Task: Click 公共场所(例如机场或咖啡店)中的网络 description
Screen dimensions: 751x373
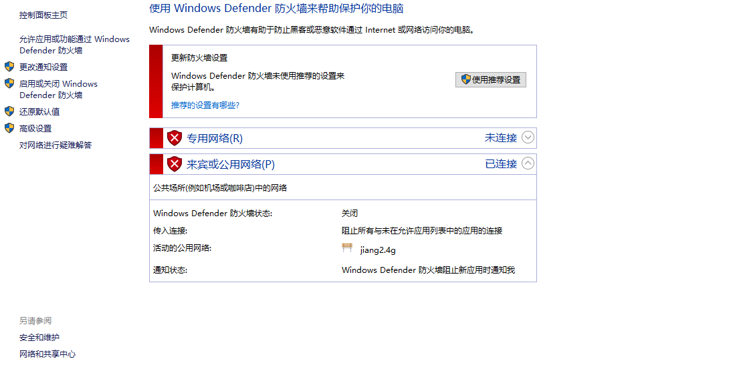Action: [x=220, y=188]
